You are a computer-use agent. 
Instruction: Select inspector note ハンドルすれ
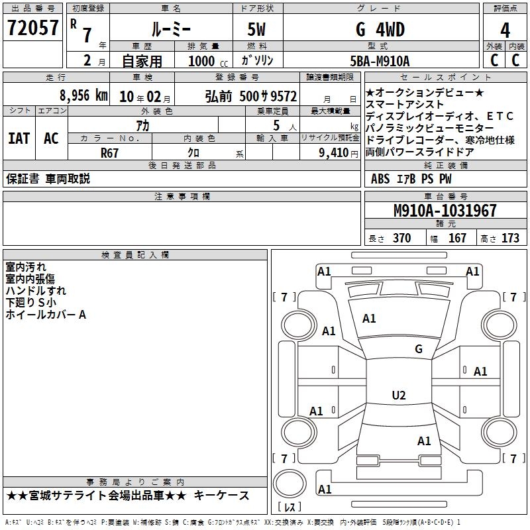pos(36,291)
